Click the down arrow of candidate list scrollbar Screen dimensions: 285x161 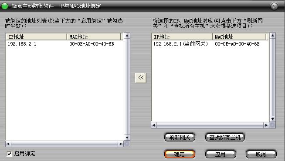point(273,119)
